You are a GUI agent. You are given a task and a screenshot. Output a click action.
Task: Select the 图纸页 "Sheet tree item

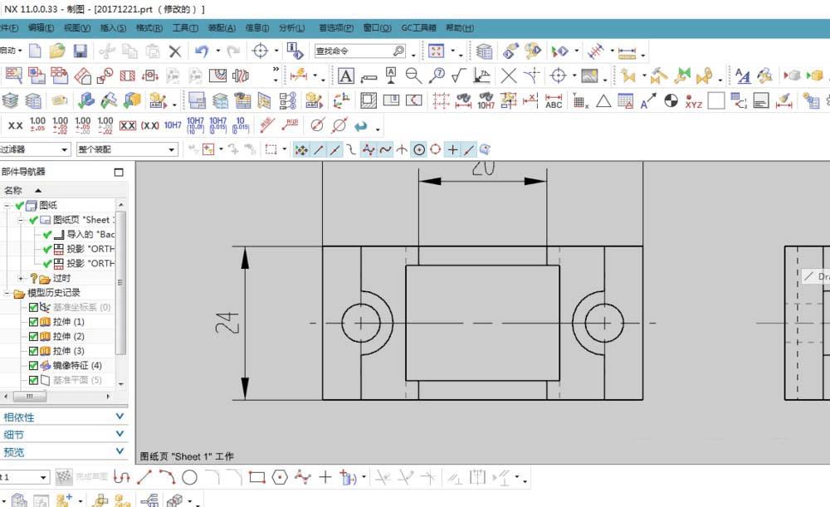click(83, 220)
